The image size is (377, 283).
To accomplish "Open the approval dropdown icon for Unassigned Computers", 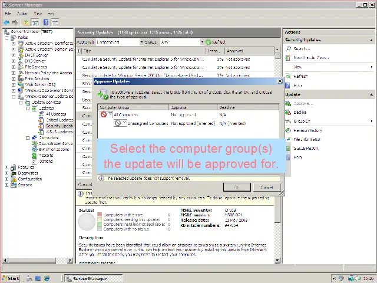I will pyautogui.click(x=120, y=123).
